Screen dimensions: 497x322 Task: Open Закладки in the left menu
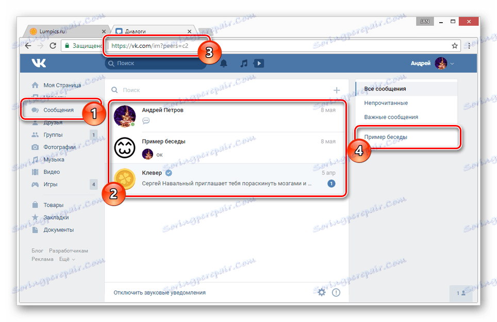[x=56, y=217]
